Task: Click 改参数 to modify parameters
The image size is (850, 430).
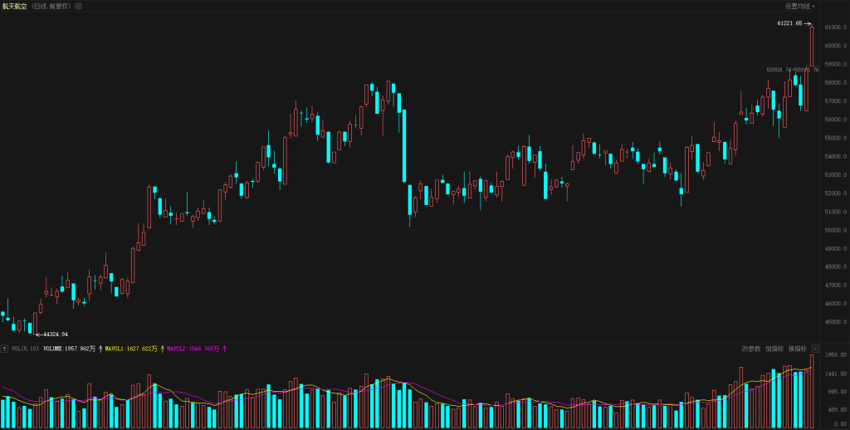Action: click(751, 349)
